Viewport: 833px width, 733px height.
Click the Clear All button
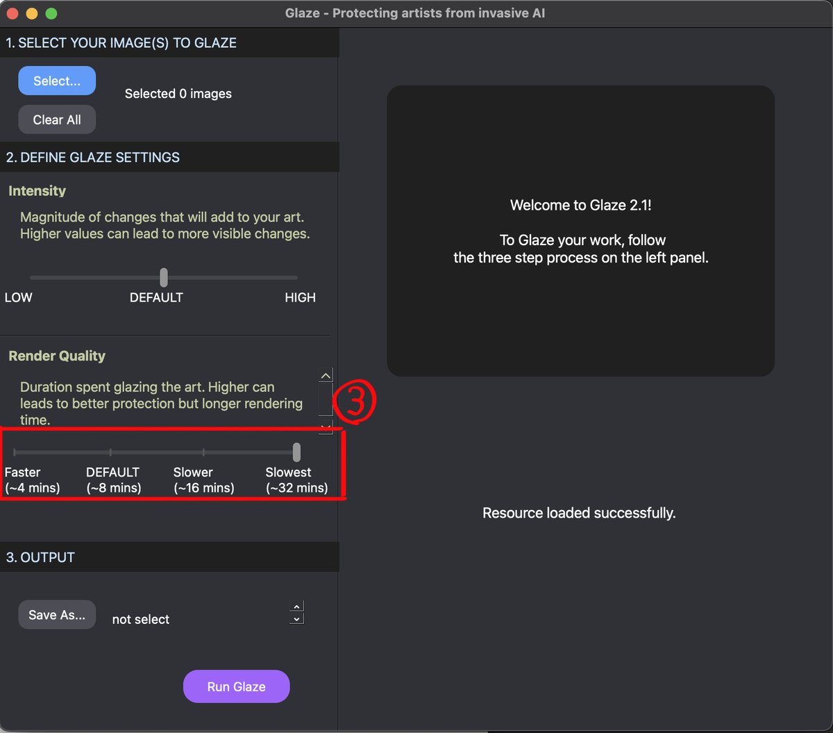point(57,120)
